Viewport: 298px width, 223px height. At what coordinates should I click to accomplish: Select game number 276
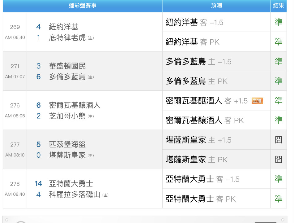15,105
